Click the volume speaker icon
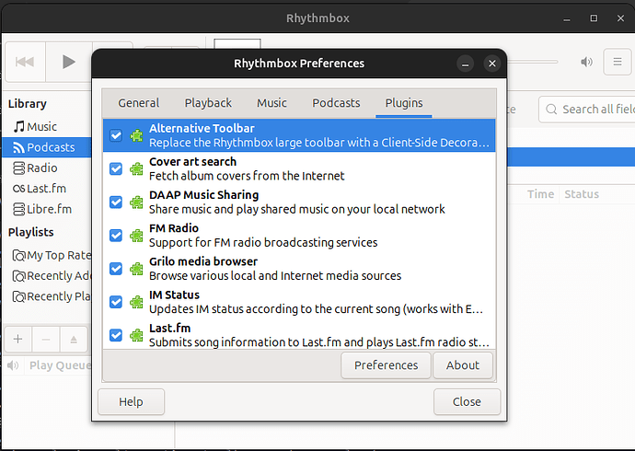 (x=586, y=62)
